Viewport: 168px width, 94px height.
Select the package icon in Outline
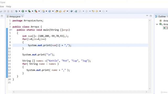pos(160,21)
